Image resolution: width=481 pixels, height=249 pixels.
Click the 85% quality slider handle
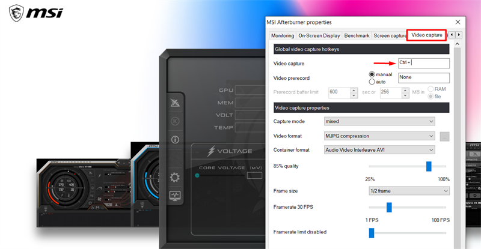pos(429,166)
